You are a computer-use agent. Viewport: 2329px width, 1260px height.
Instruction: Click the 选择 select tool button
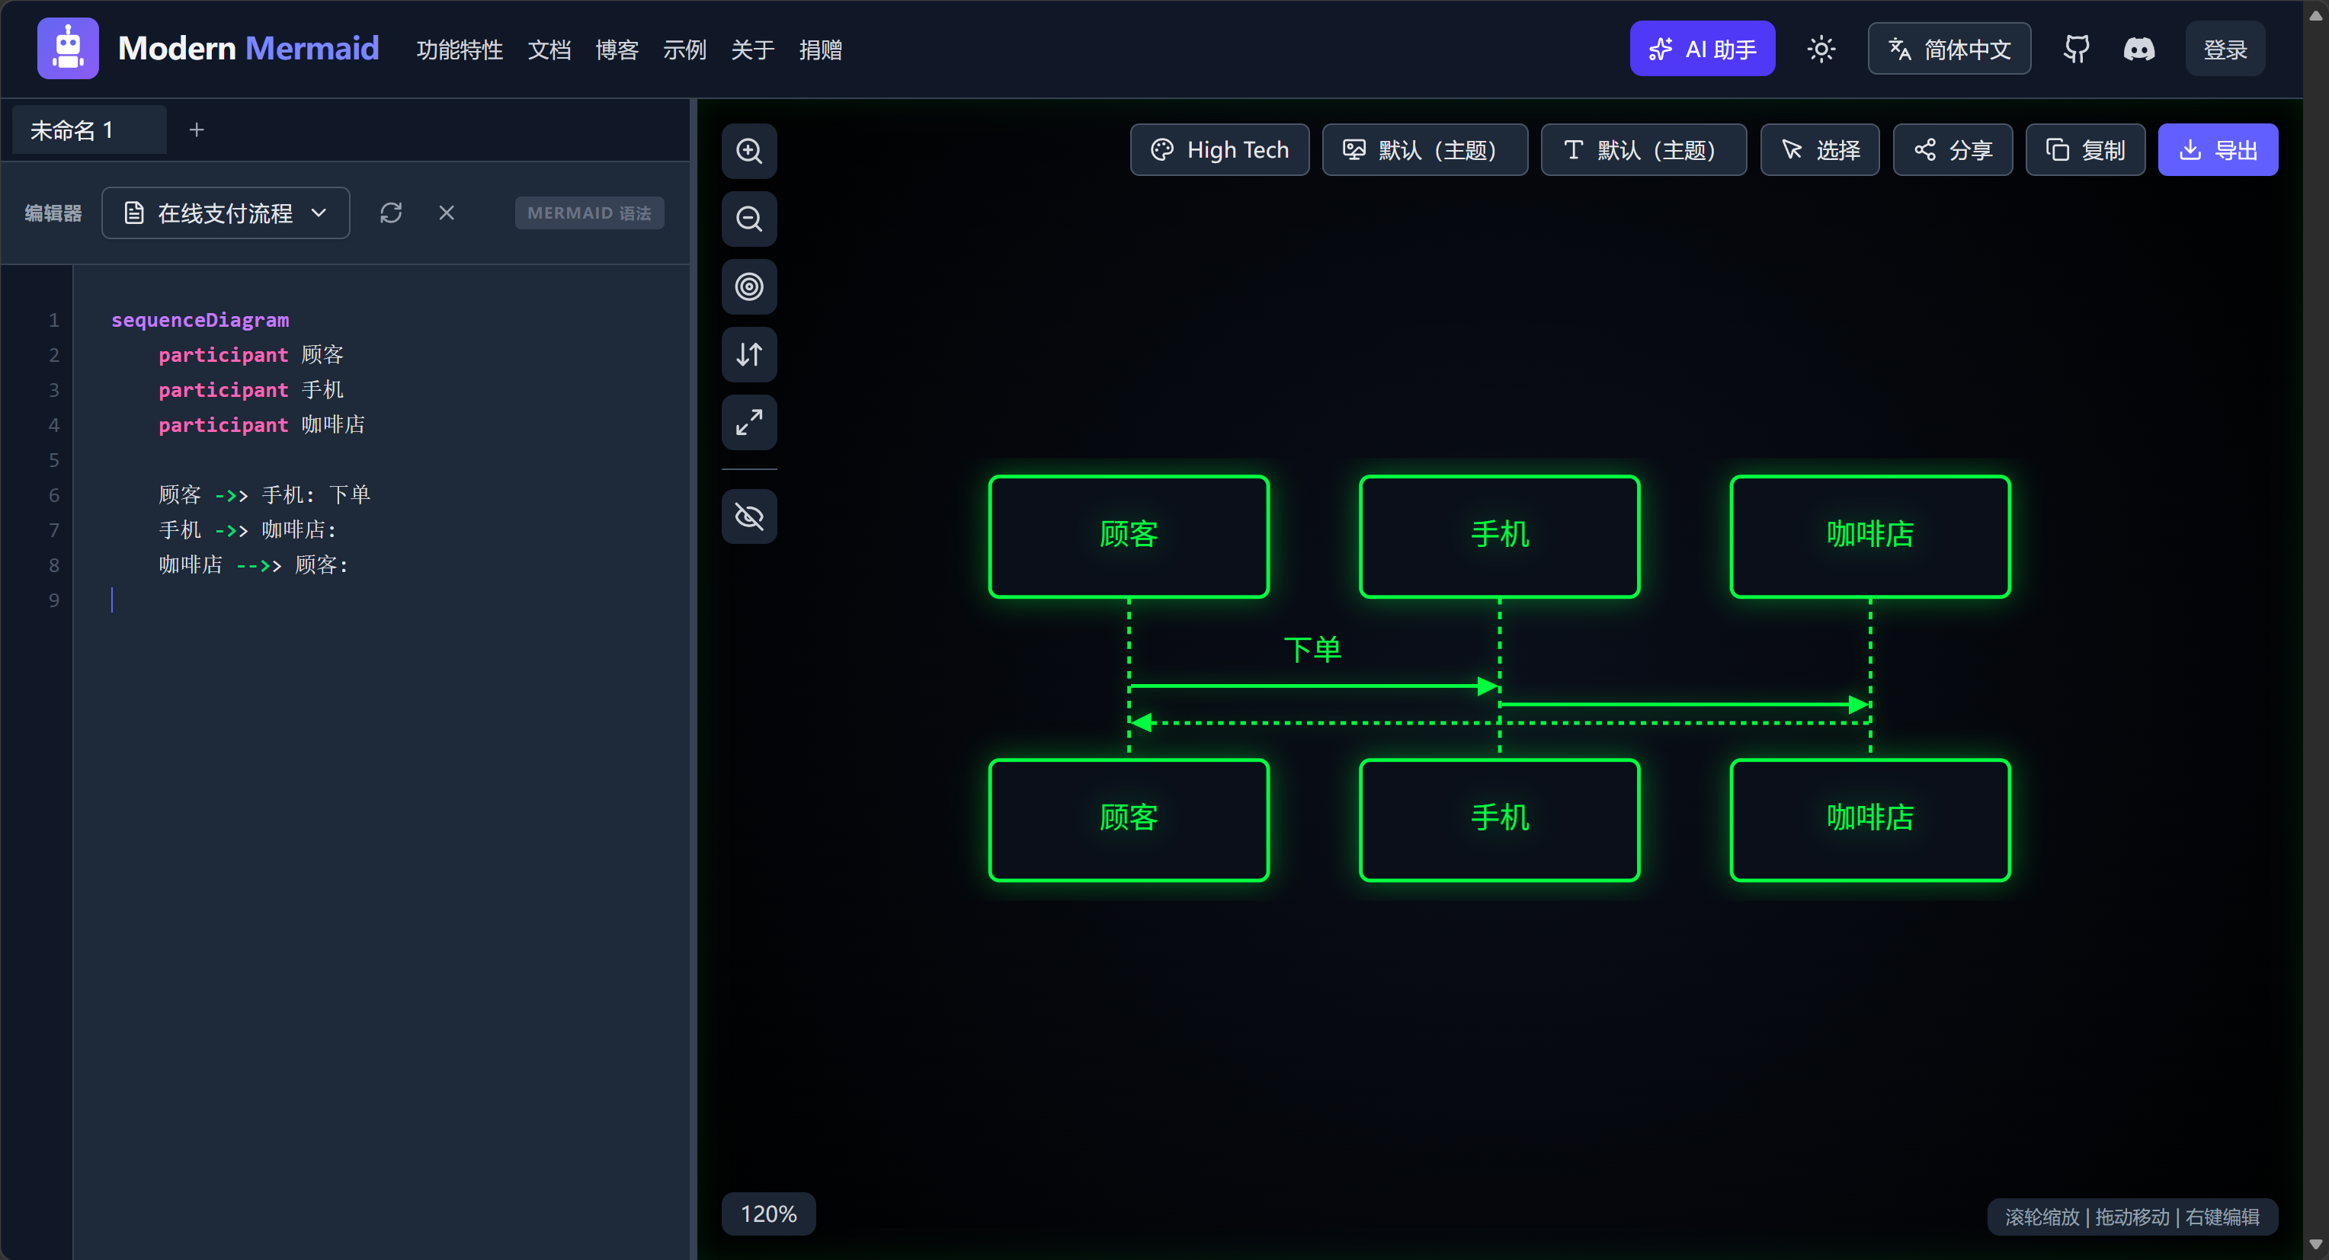tap(1820, 150)
